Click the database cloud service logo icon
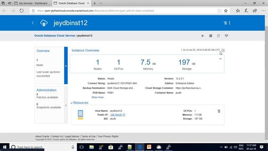268x151 pixels. point(44,23)
